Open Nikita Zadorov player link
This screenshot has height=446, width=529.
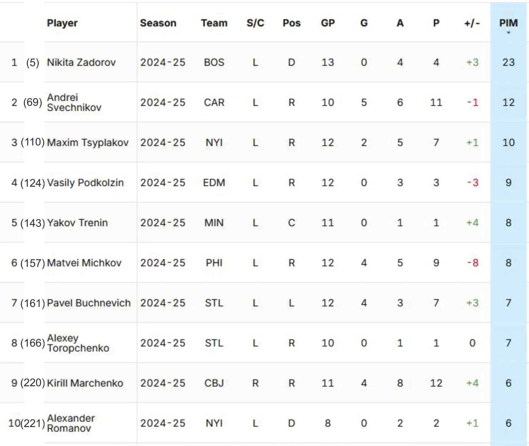coord(81,62)
